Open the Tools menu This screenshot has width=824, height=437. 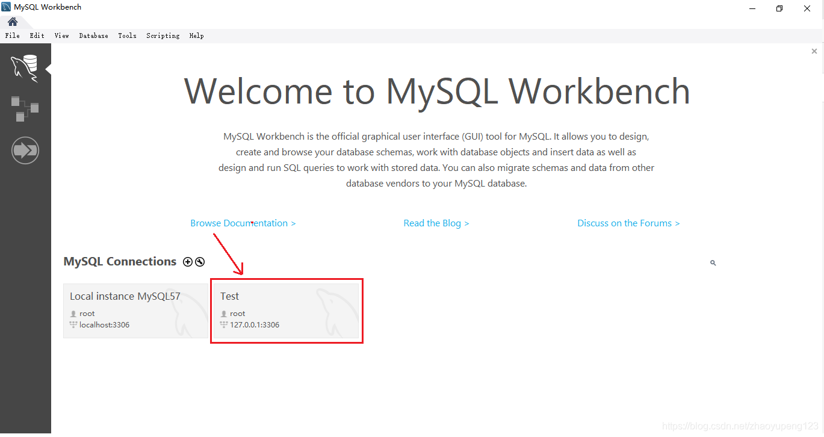tap(127, 36)
